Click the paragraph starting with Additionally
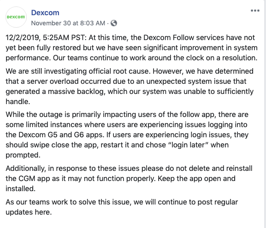 (129, 179)
